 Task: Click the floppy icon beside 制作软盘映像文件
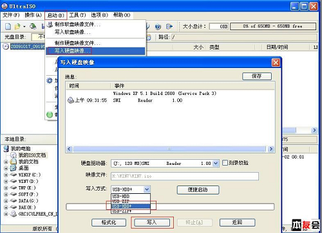tap(50, 24)
